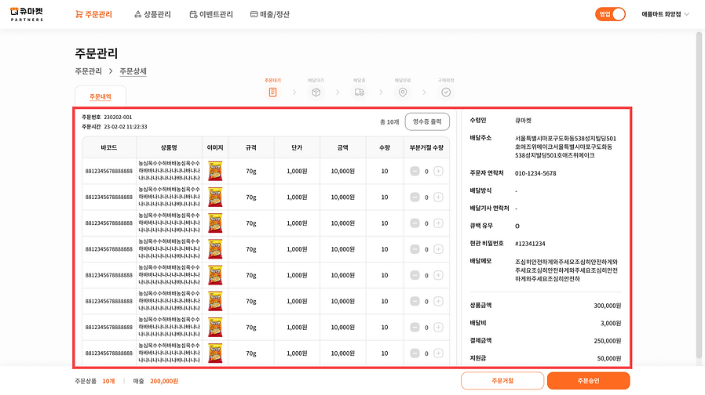Expand the 애플마트 화양점 store dropdown
Screen dimensions: 705x395
(665, 14)
